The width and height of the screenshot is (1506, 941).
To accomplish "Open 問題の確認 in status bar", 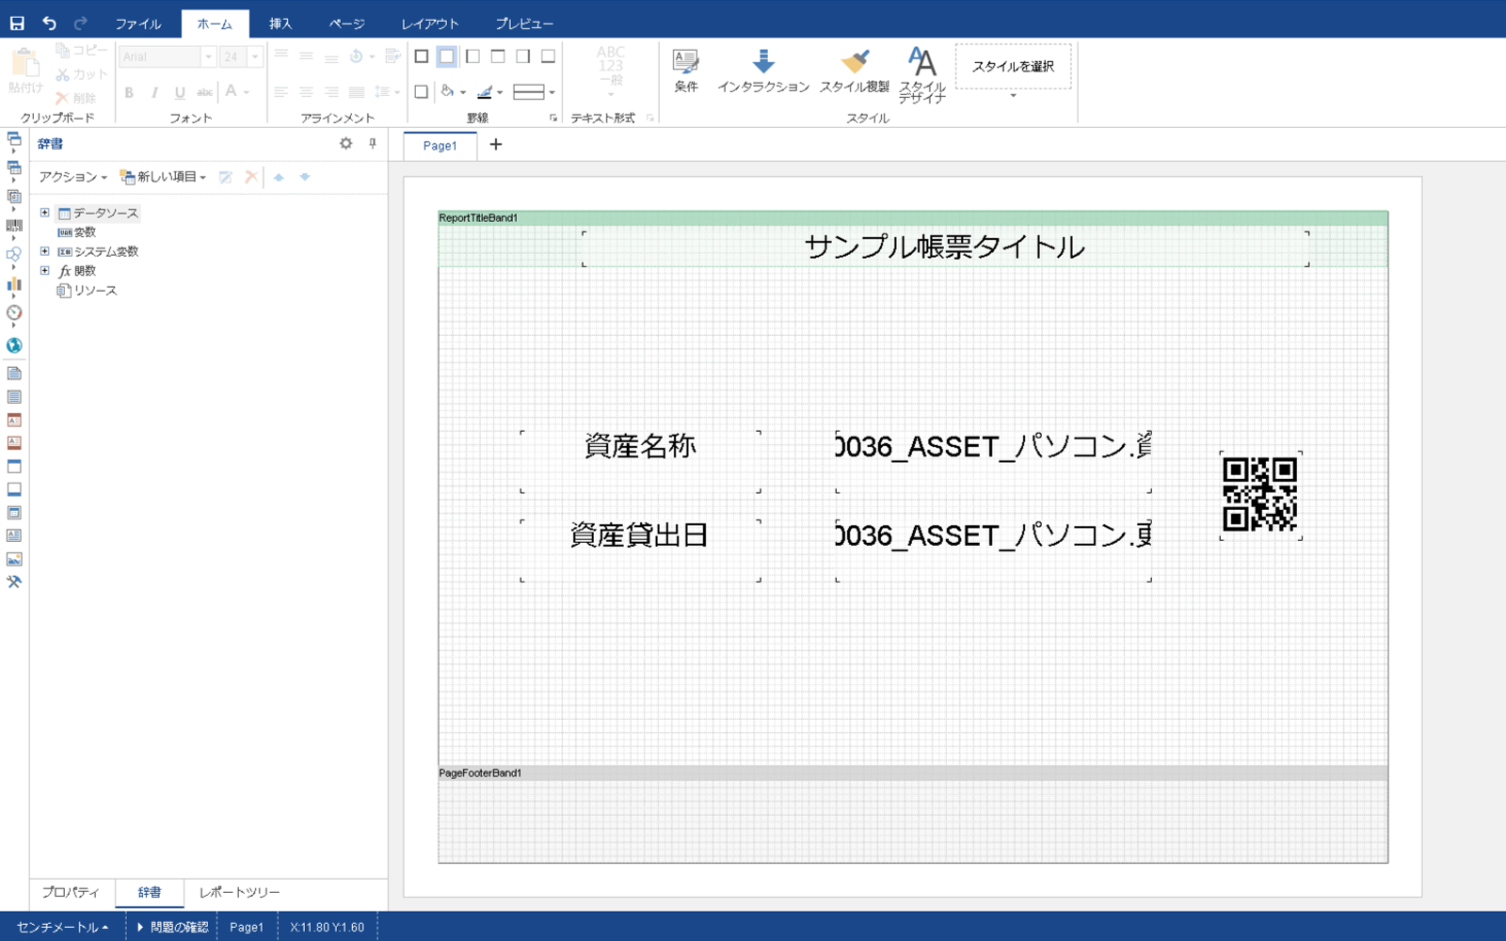I will [x=172, y=927].
